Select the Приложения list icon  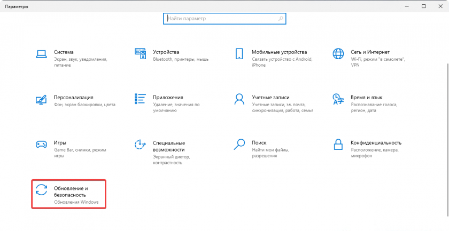(141, 99)
